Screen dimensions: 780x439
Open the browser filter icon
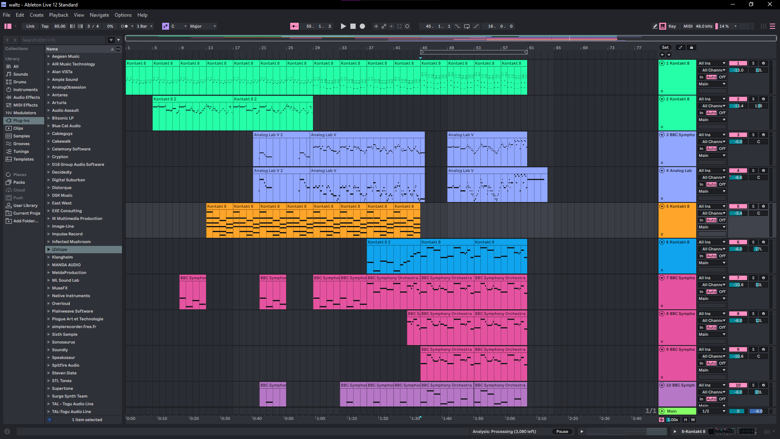[111, 40]
